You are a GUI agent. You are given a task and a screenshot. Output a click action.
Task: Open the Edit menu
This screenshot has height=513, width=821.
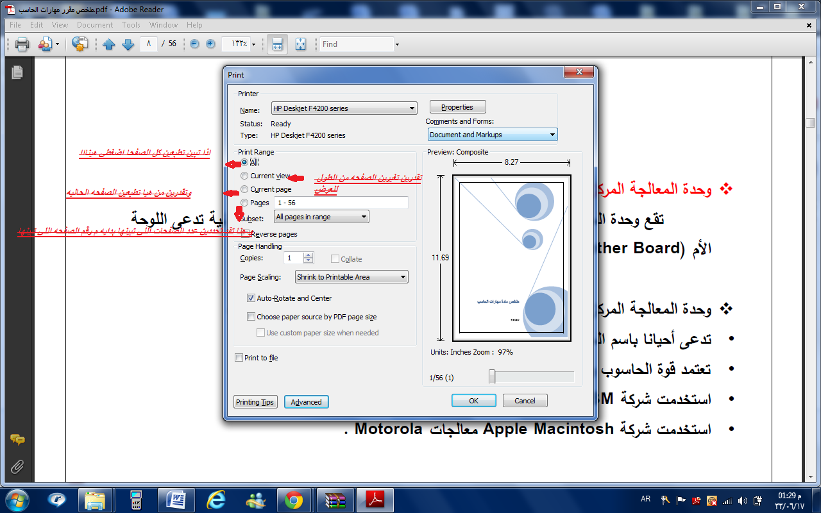[37, 25]
